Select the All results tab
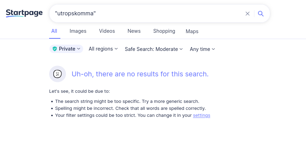The width and height of the screenshot is (306, 151). point(54,31)
